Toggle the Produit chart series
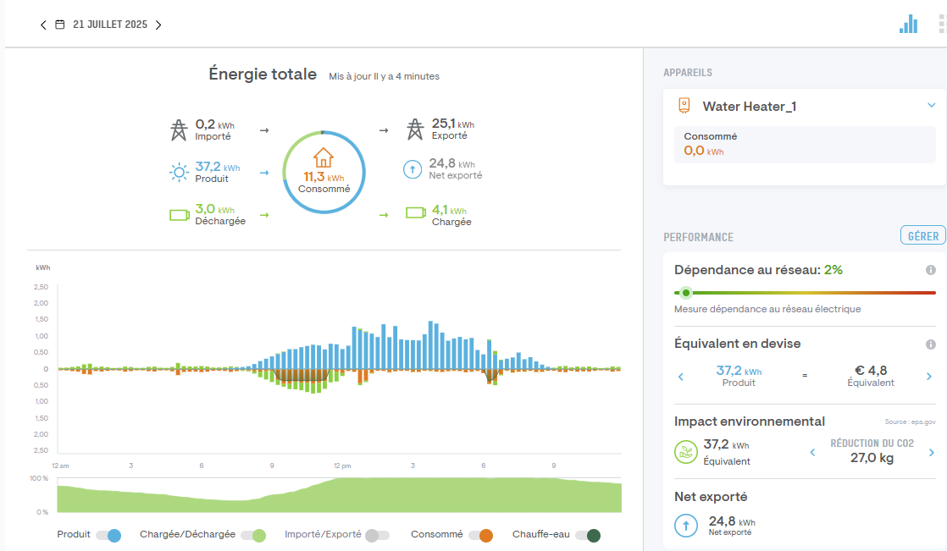Screen dimensions: 947x551 coord(108,535)
